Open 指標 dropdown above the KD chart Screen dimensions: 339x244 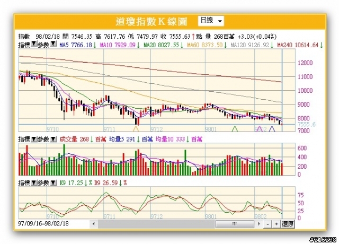[34, 183]
